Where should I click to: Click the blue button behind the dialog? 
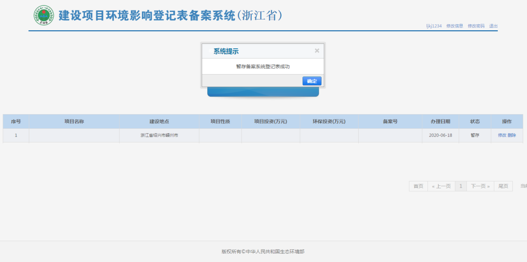(263, 92)
